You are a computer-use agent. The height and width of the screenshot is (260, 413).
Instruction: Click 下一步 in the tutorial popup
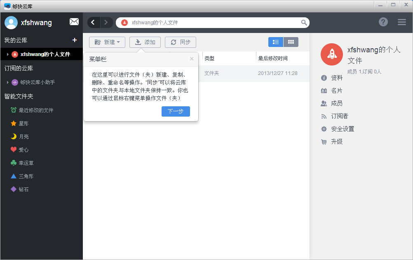coord(176,111)
